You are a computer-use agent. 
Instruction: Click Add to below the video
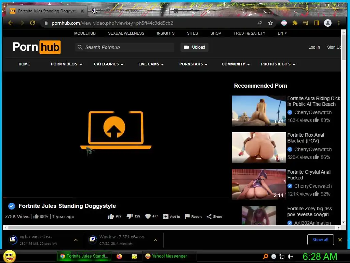click(172, 216)
